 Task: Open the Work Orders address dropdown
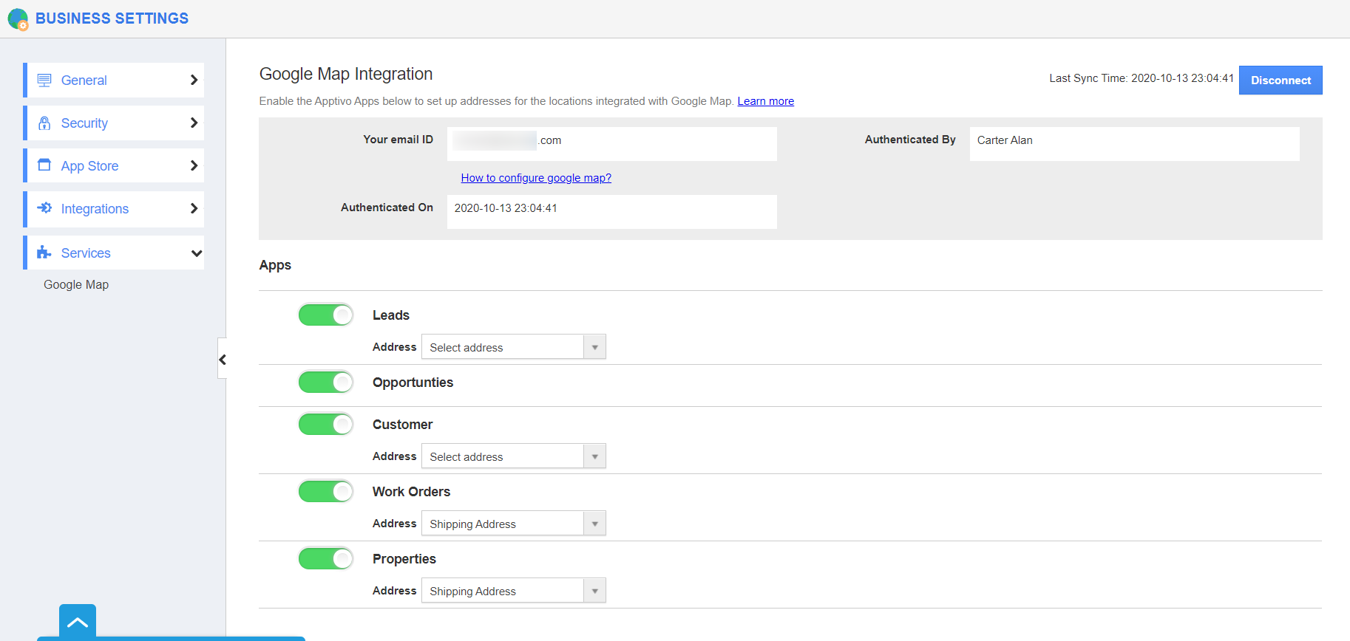[x=514, y=524]
